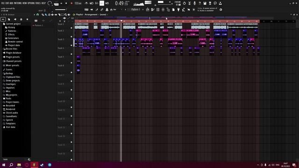Mute Track 3 with its dot

tap(71, 45)
